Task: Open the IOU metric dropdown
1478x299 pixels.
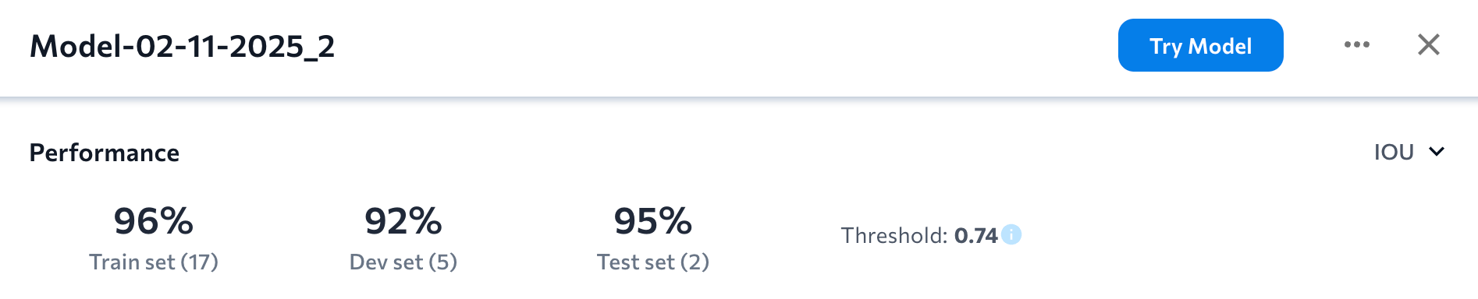Action: tap(1409, 152)
